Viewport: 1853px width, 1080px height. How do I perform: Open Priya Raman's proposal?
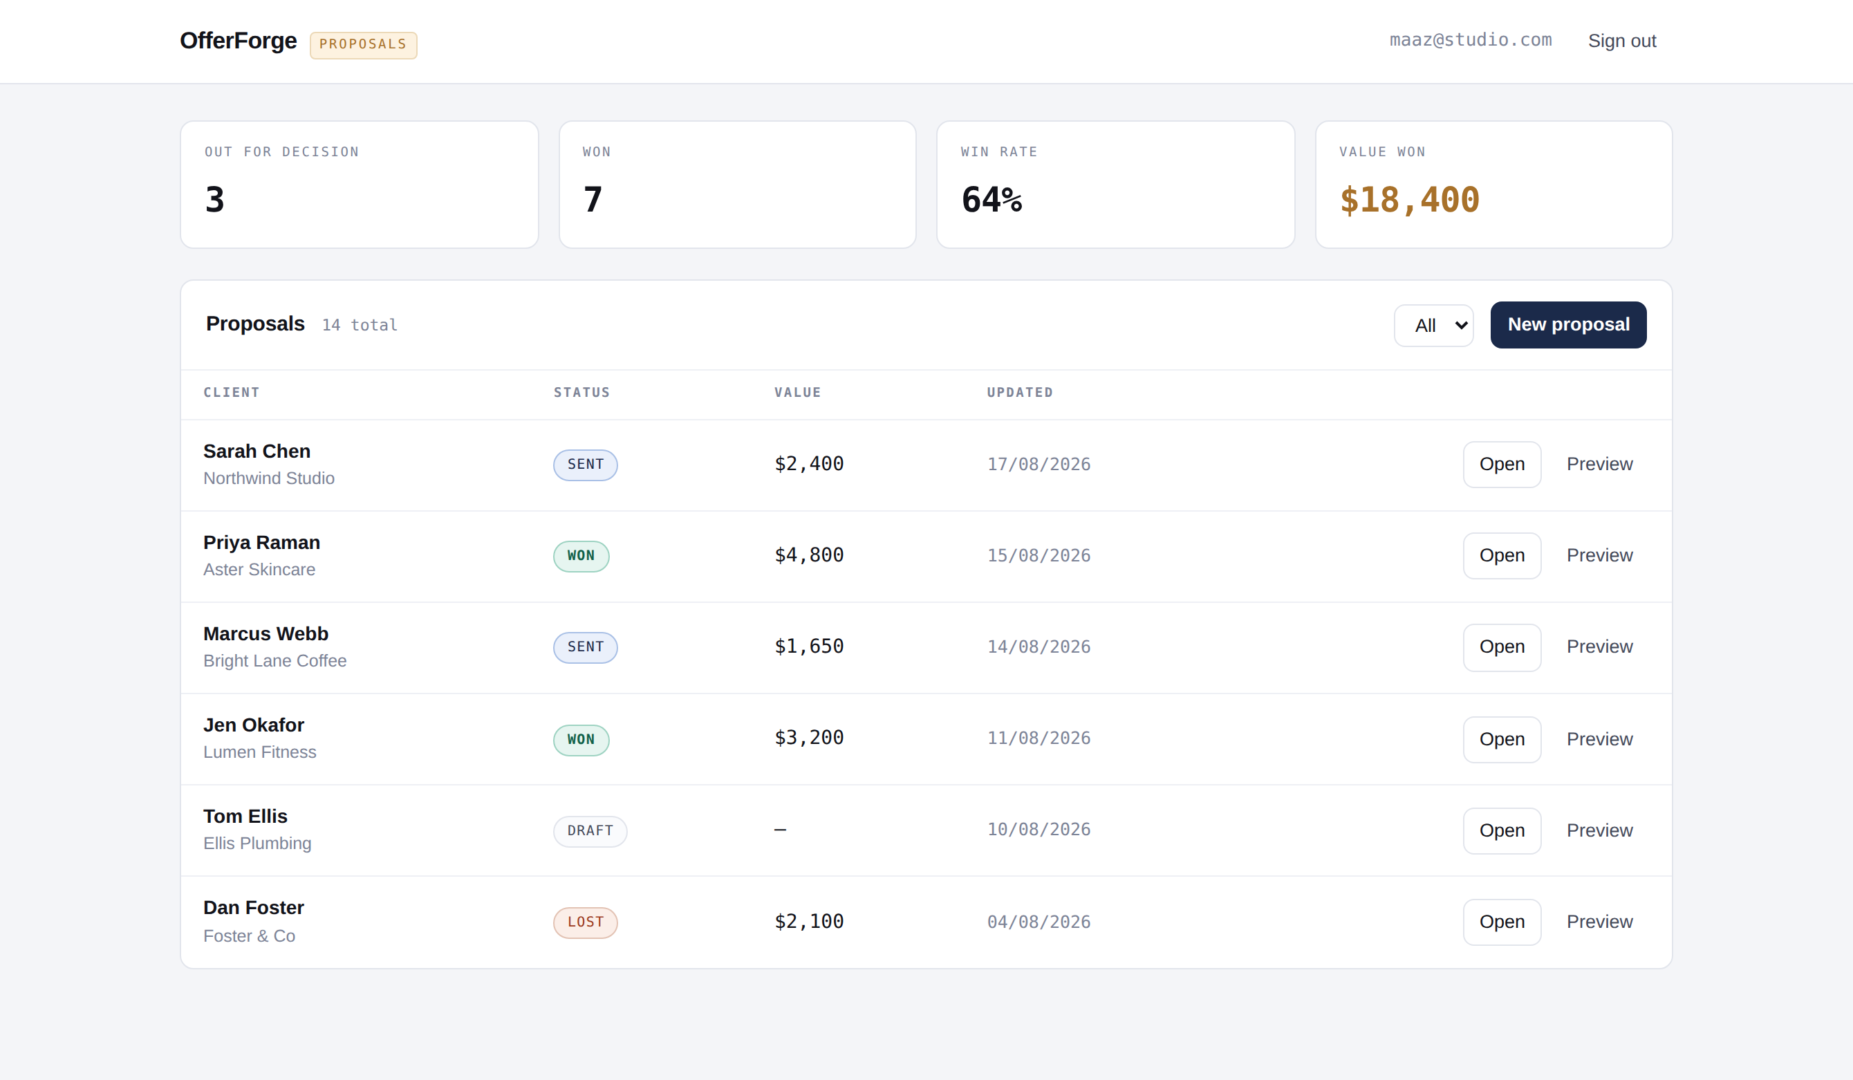coord(1502,555)
